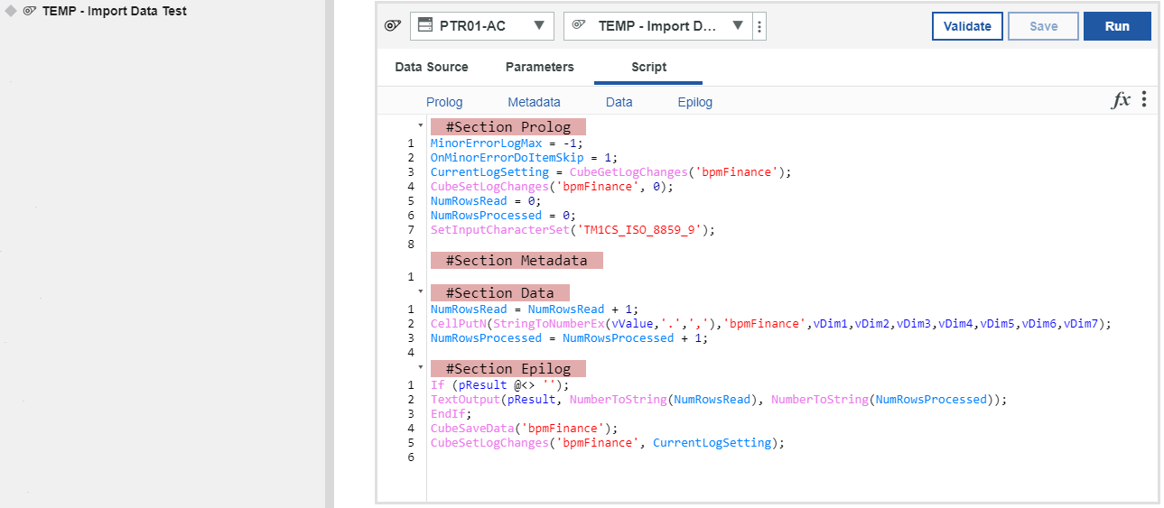Click the #Section Epilog header line
This screenshot has height=508, width=1164.
point(508,368)
